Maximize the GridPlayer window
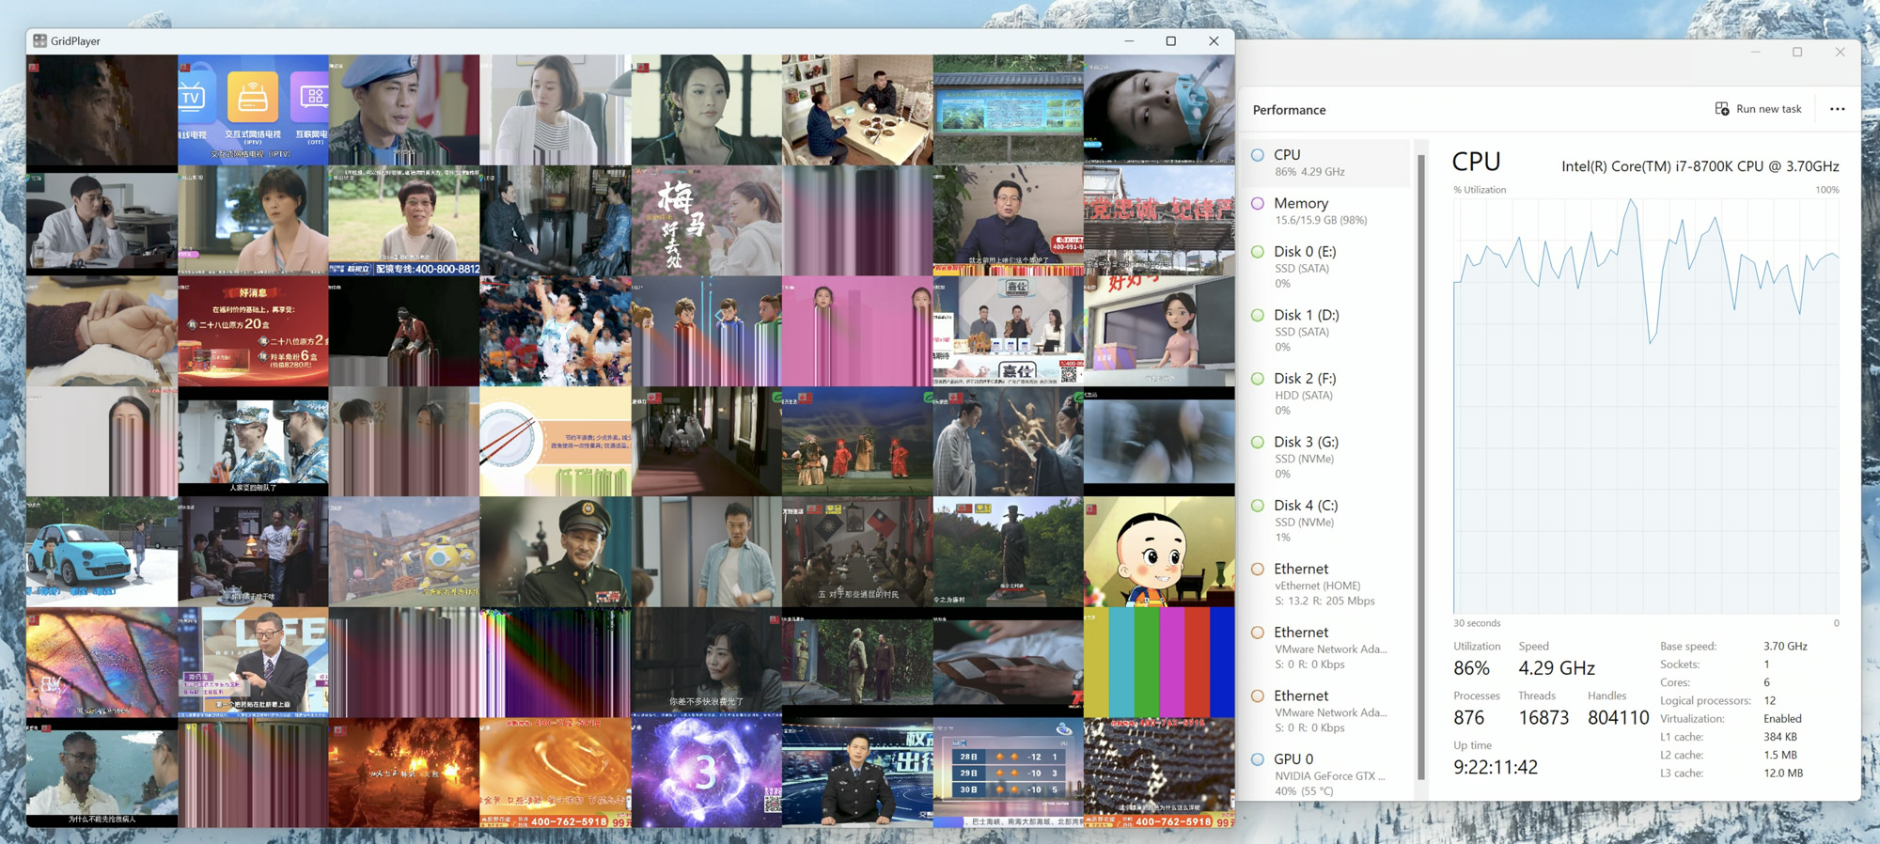 [x=1170, y=41]
